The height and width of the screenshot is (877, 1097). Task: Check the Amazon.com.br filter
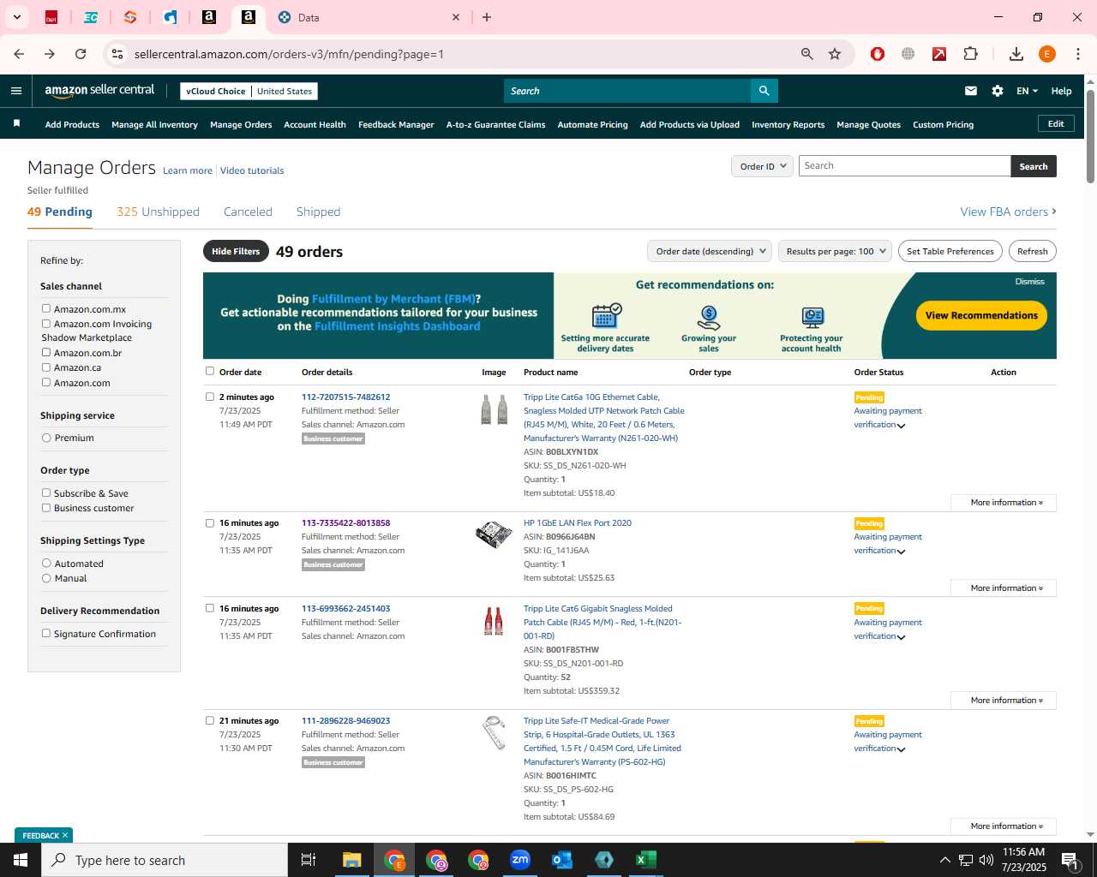pos(46,352)
